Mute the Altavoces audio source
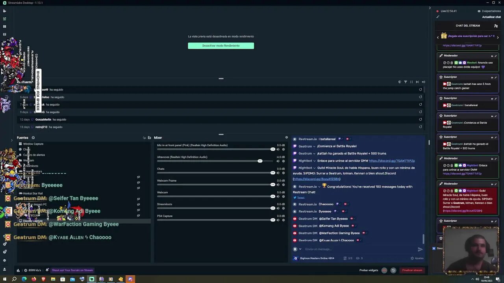 (x=278, y=161)
